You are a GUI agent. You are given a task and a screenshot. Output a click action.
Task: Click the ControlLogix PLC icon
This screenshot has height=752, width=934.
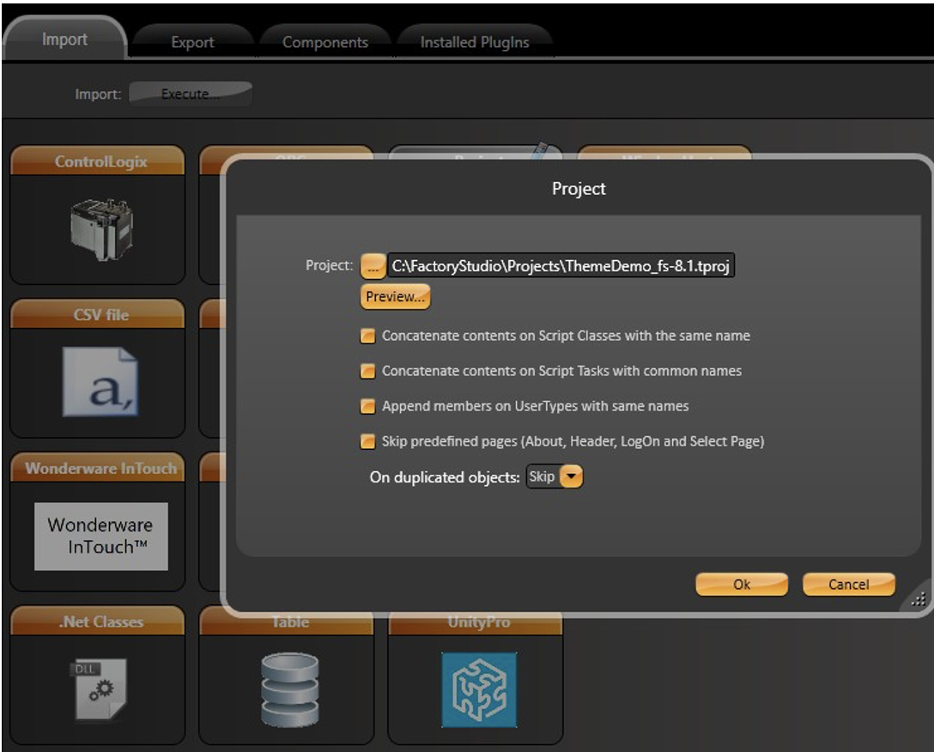point(100,227)
